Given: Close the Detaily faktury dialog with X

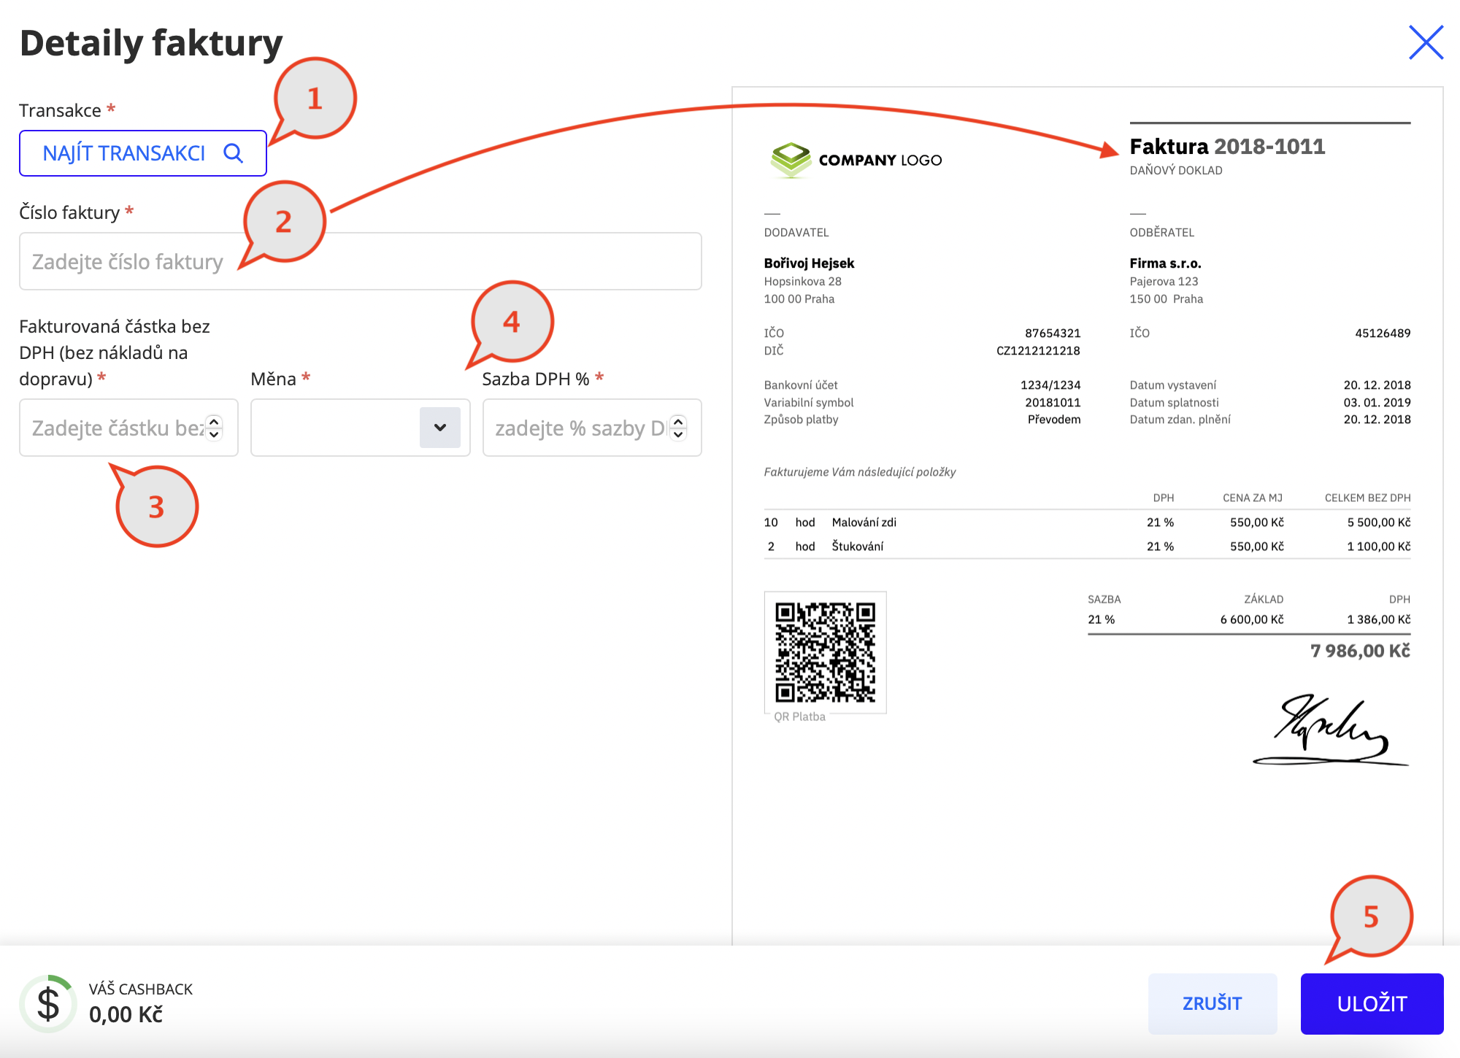Looking at the screenshot, I should 1425,42.
